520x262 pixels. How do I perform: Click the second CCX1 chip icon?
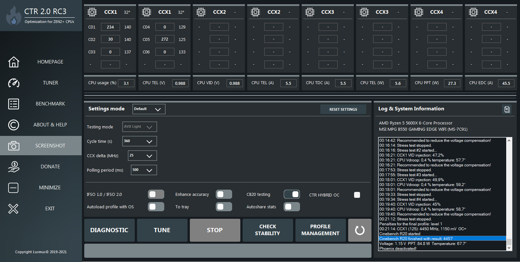point(147,12)
